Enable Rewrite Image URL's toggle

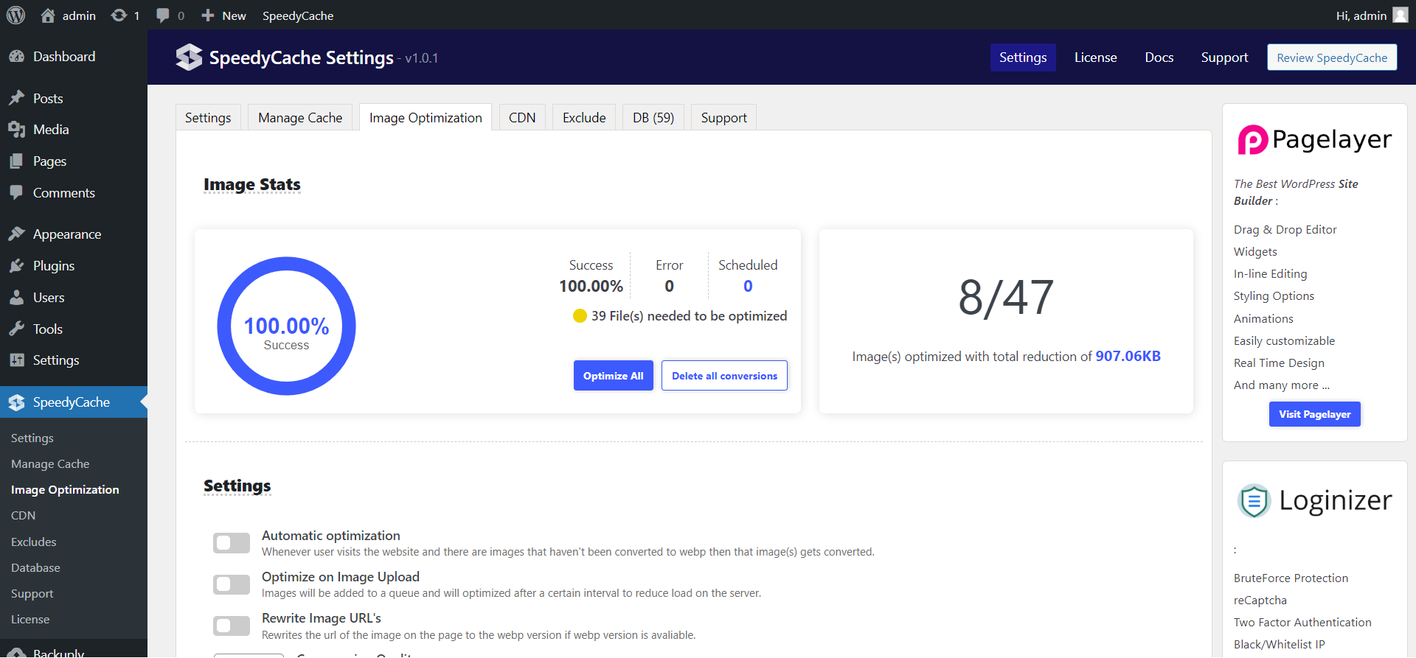232,626
